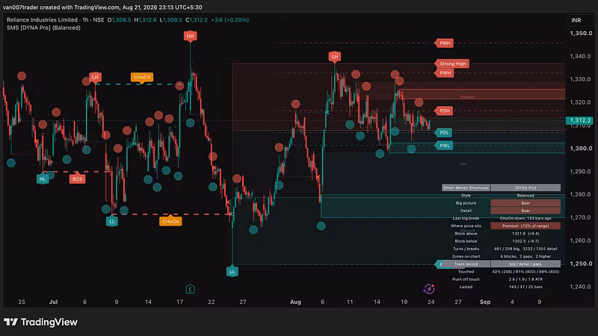Image resolution: width=598 pixels, height=336 pixels.
Task: Click 1,350.0 on the price scale
Action: [581, 34]
